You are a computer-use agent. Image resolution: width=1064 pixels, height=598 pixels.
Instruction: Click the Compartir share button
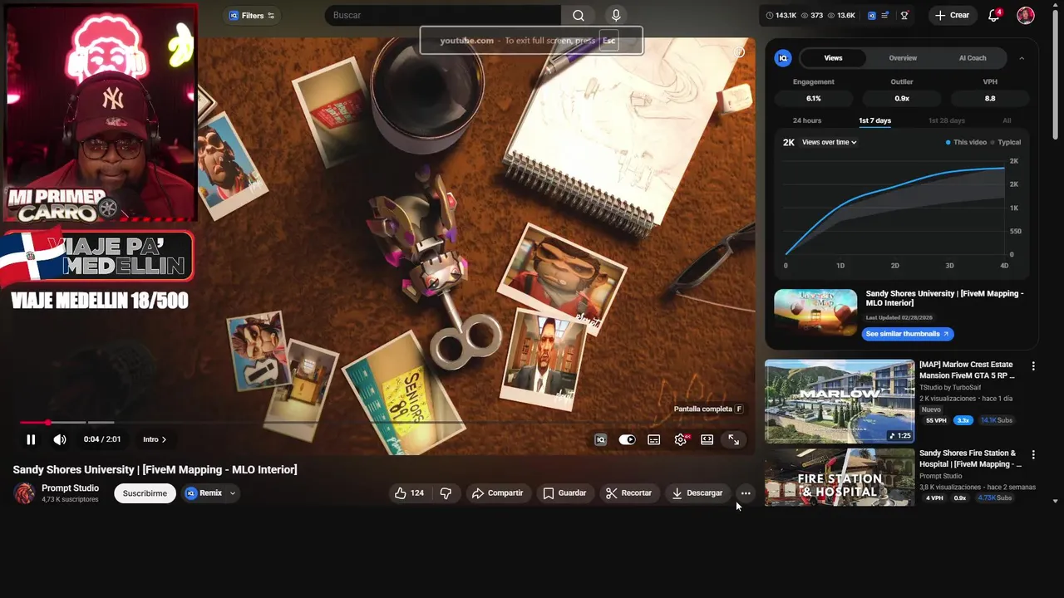coord(497,493)
